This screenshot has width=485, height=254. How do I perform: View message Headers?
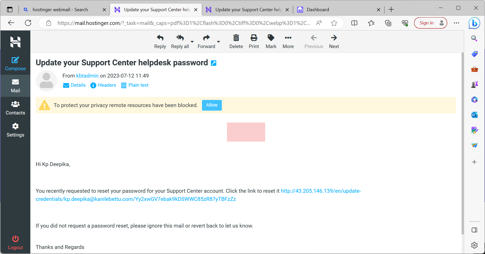click(x=103, y=85)
